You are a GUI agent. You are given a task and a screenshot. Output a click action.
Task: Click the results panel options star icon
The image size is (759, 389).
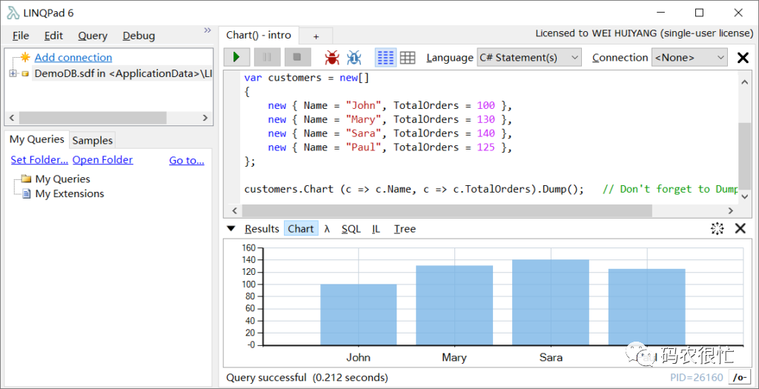point(717,229)
